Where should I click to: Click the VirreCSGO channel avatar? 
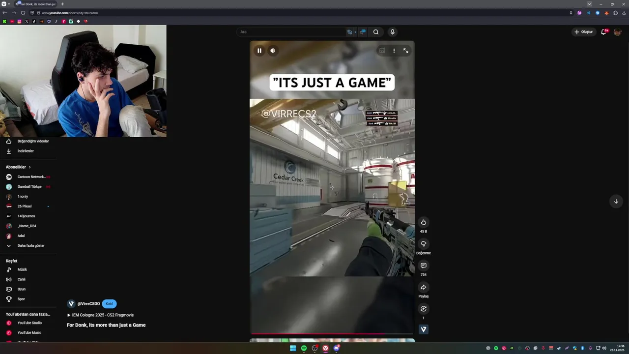coord(71,304)
